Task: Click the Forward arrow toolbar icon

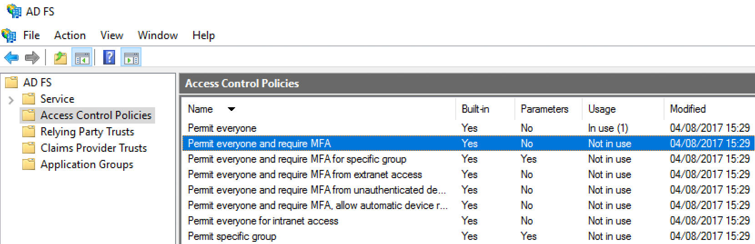Action: click(32, 58)
